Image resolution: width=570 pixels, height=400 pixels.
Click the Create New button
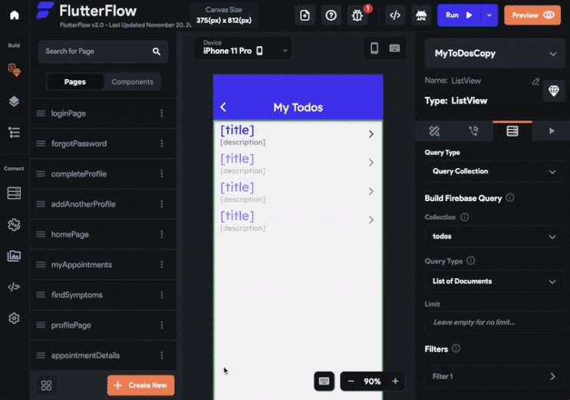tap(140, 385)
